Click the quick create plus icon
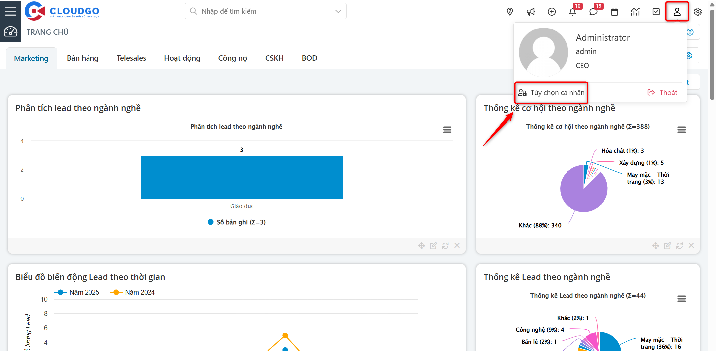Viewport: 716px width, 351px height. (x=552, y=12)
